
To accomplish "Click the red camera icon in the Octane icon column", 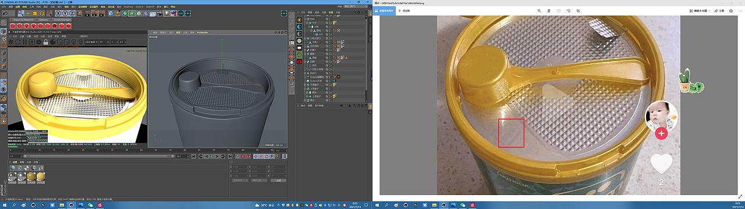I will coord(299,62).
